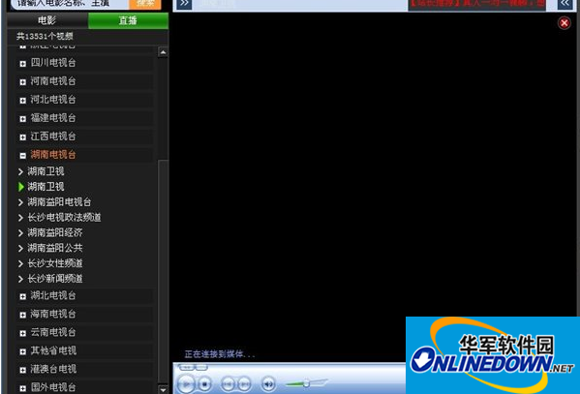Expand the 港澳台电视 group
The height and width of the screenshot is (394, 580).
point(23,370)
